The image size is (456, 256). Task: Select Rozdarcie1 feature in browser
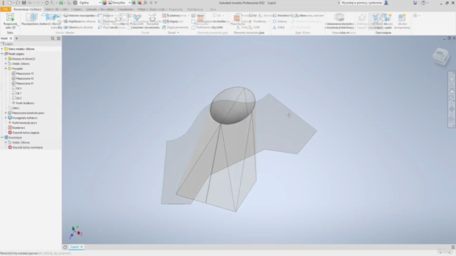point(16,128)
